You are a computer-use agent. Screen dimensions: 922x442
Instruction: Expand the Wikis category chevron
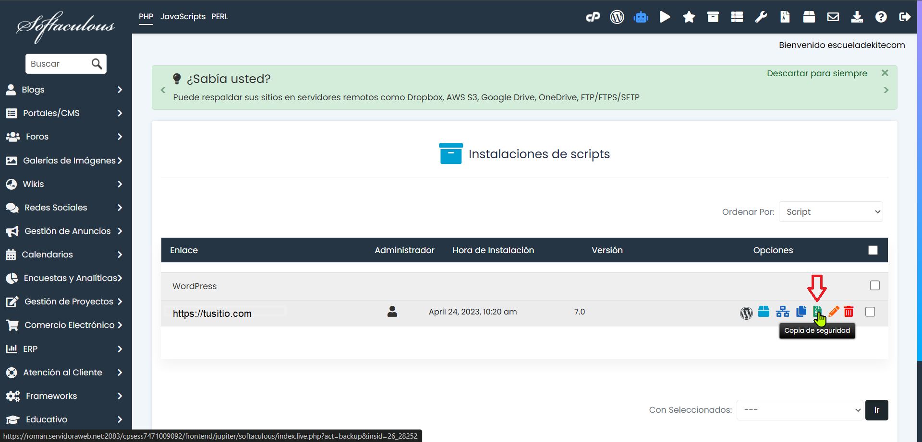click(120, 184)
